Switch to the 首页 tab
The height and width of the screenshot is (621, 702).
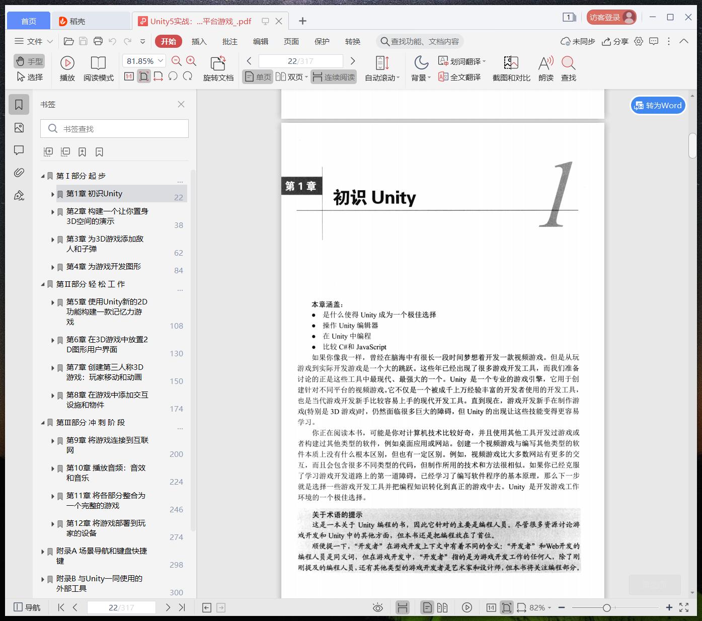click(29, 21)
